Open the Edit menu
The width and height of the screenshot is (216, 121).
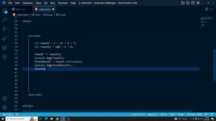click(x=17, y=3)
